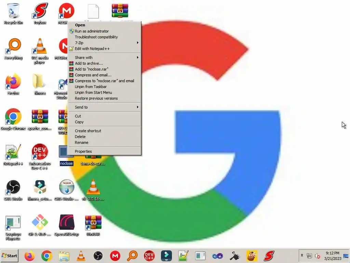Open MEGA from the taskbar
Viewport: 350px width, 263px height.
(x=115, y=255)
